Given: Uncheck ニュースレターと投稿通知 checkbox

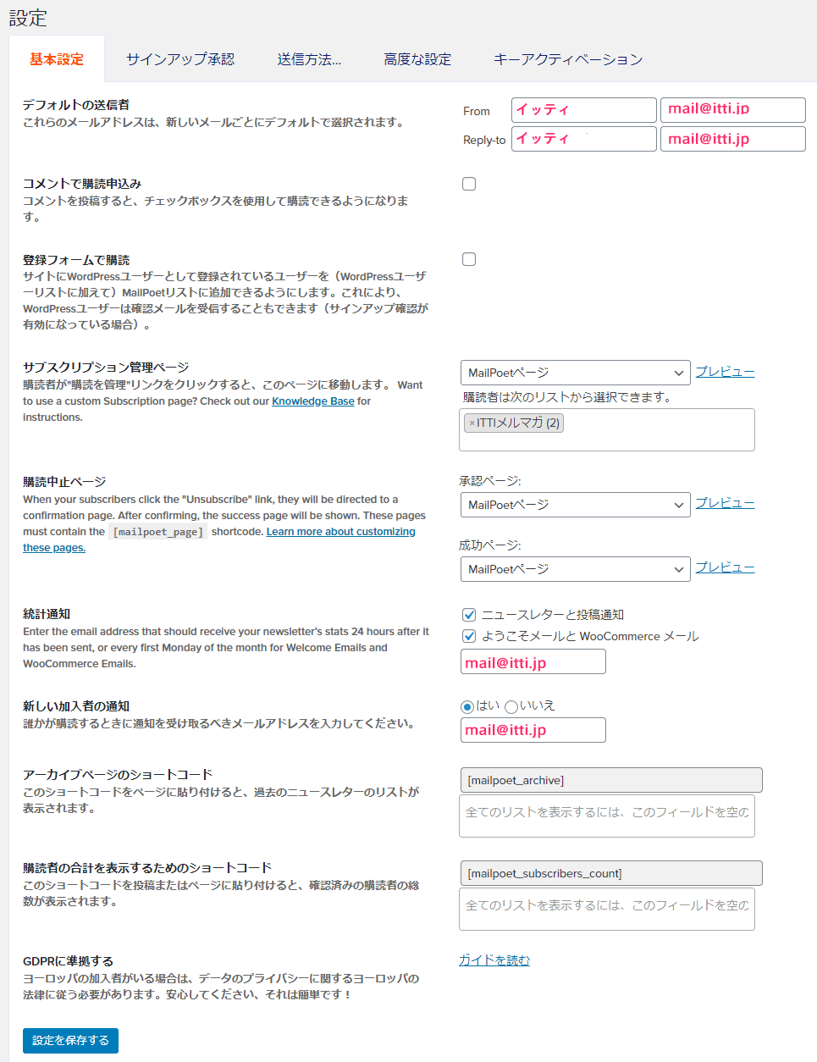Looking at the screenshot, I should click(x=469, y=615).
